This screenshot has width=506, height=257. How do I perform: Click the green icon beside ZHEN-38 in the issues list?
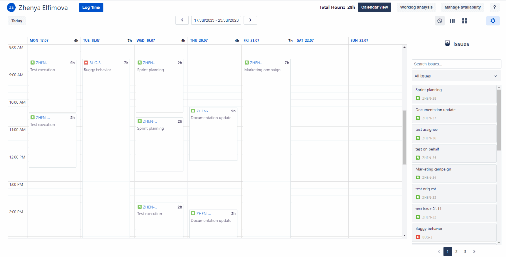418,98
